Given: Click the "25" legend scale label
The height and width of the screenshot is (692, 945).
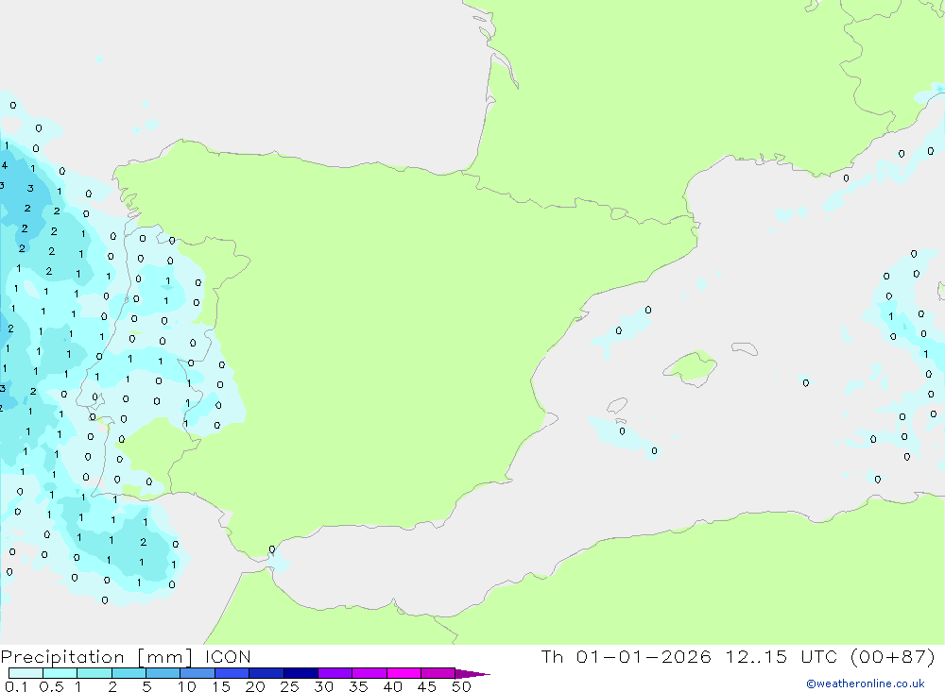Looking at the screenshot, I should point(289,686).
